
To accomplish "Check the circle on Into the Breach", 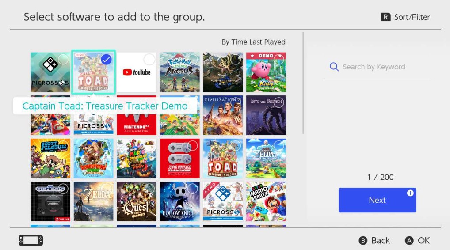I will (x=278, y=102).
